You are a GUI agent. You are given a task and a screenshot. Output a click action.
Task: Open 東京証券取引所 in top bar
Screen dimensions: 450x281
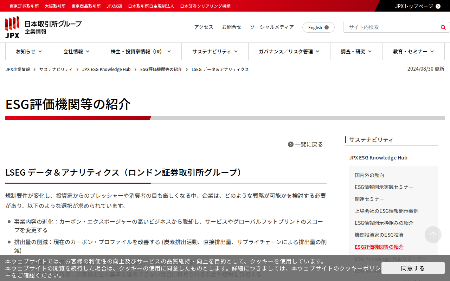(x=24, y=6)
